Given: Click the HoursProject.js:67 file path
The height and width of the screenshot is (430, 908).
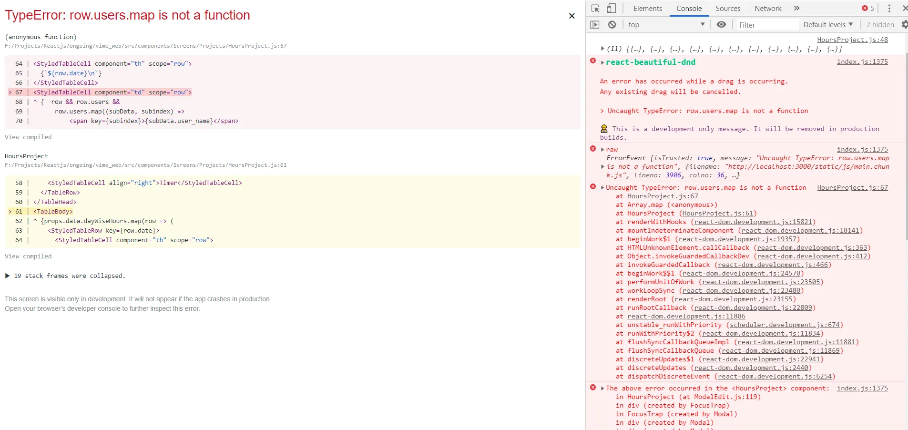Looking at the screenshot, I should click(146, 46).
